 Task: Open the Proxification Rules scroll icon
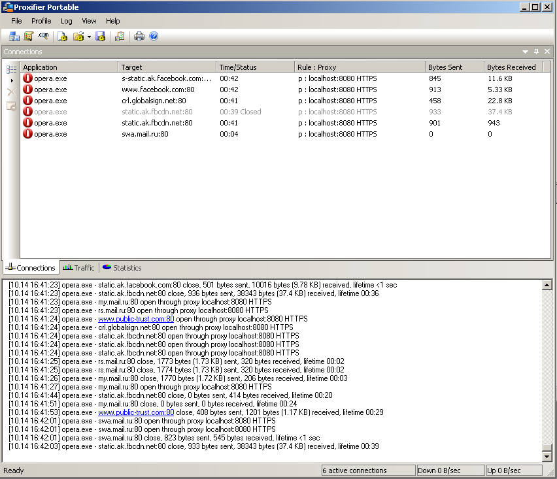click(29, 36)
